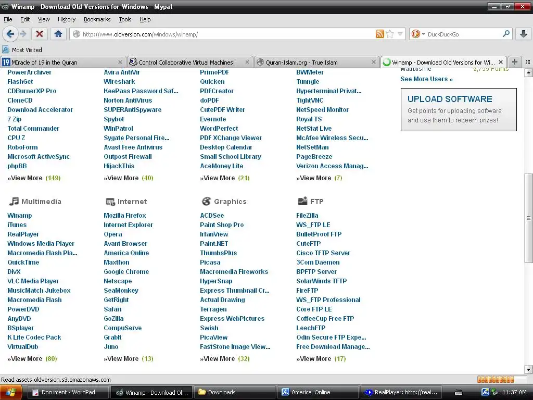Expand View More (21) list
The height and width of the screenshot is (400, 533).
(x=225, y=178)
